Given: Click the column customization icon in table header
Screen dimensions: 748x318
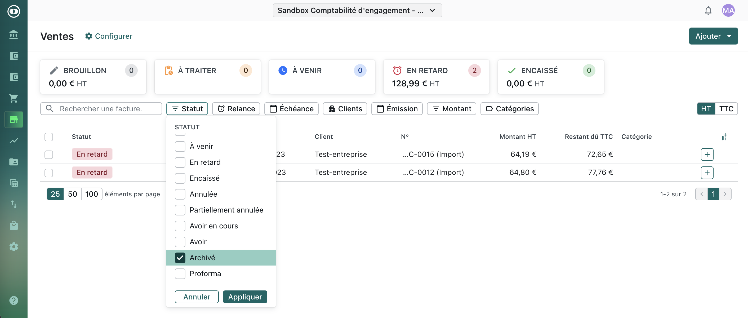Looking at the screenshot, I should 724,137.
